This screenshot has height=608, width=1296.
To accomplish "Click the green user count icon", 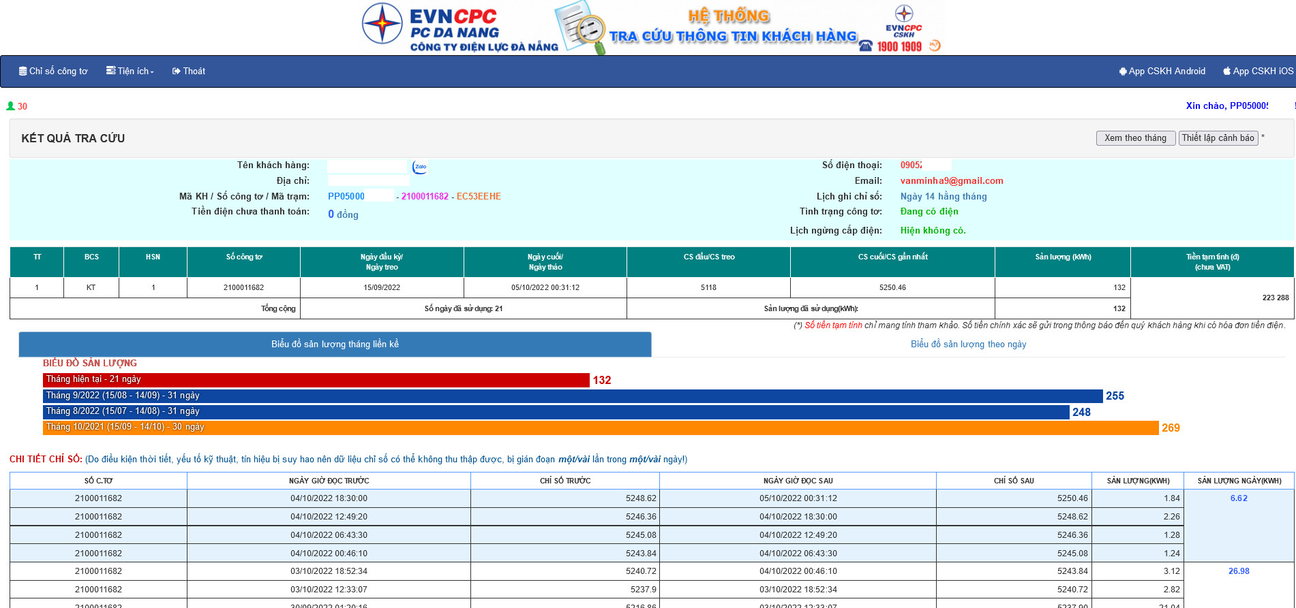I will point(10,106).
